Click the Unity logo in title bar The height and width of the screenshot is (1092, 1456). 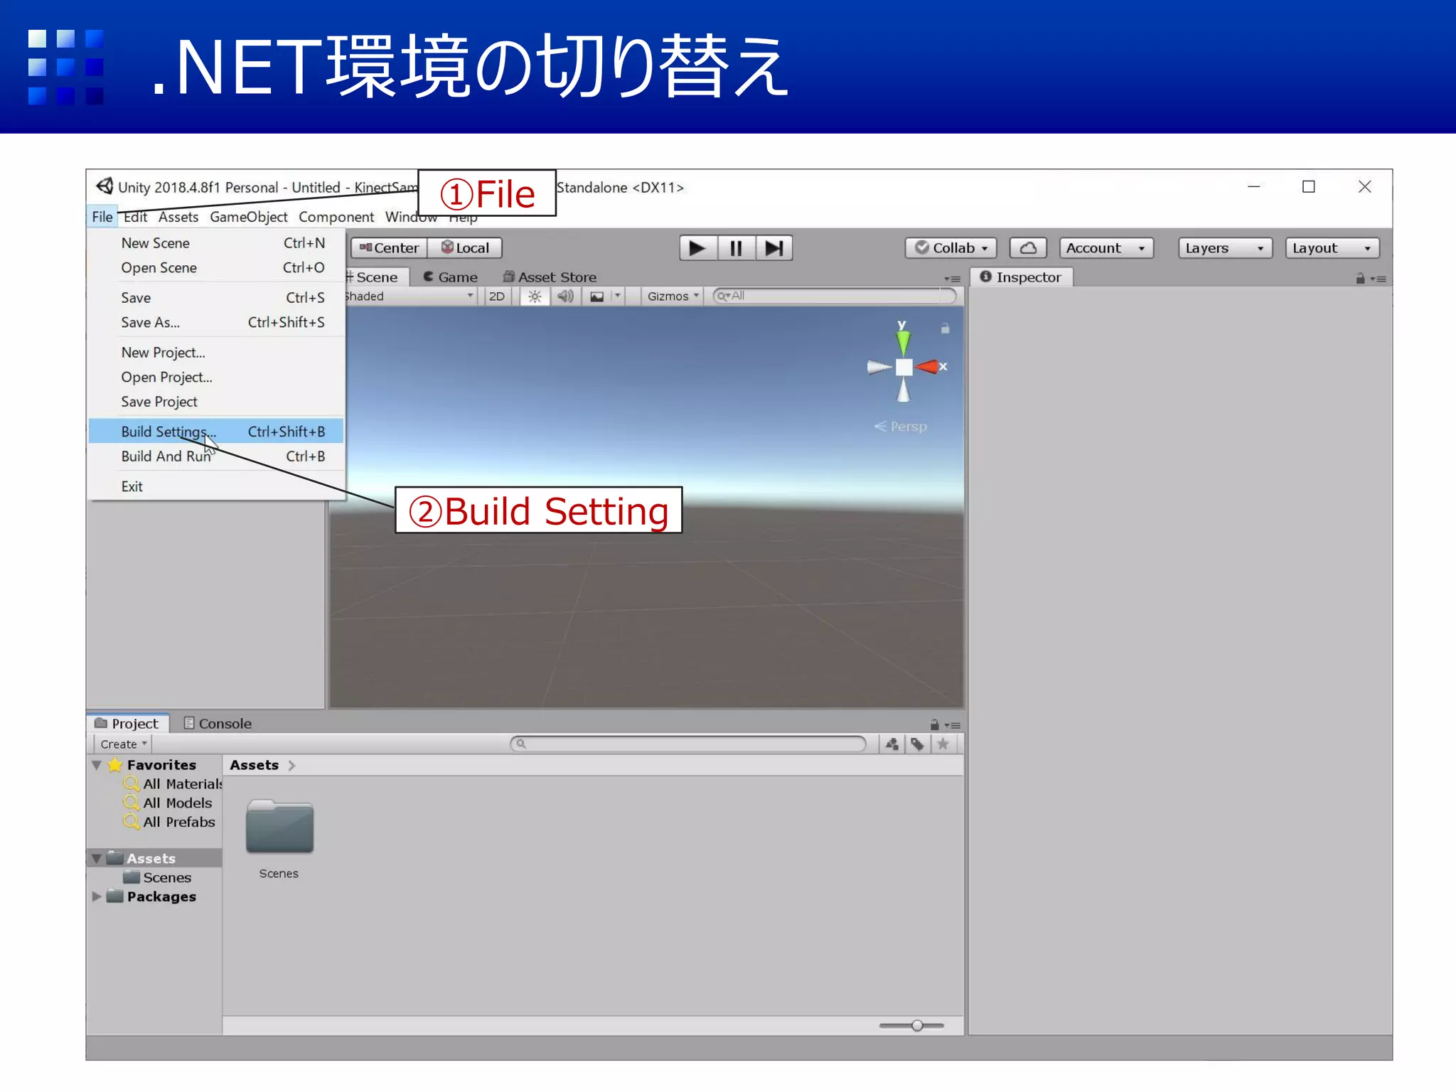point(105,186)
